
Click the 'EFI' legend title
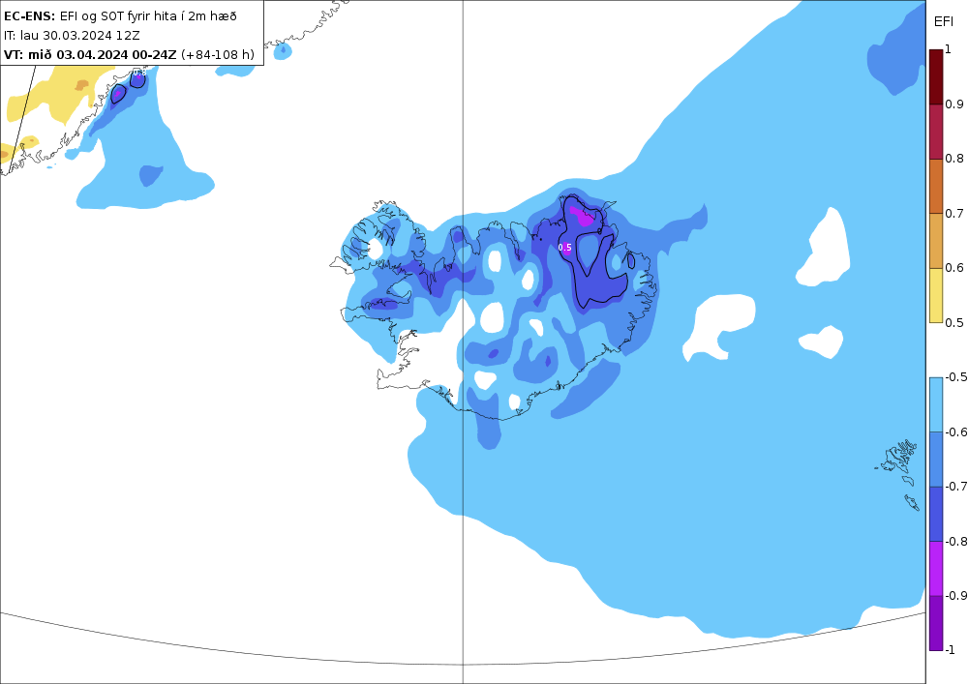tap(943, 21)
